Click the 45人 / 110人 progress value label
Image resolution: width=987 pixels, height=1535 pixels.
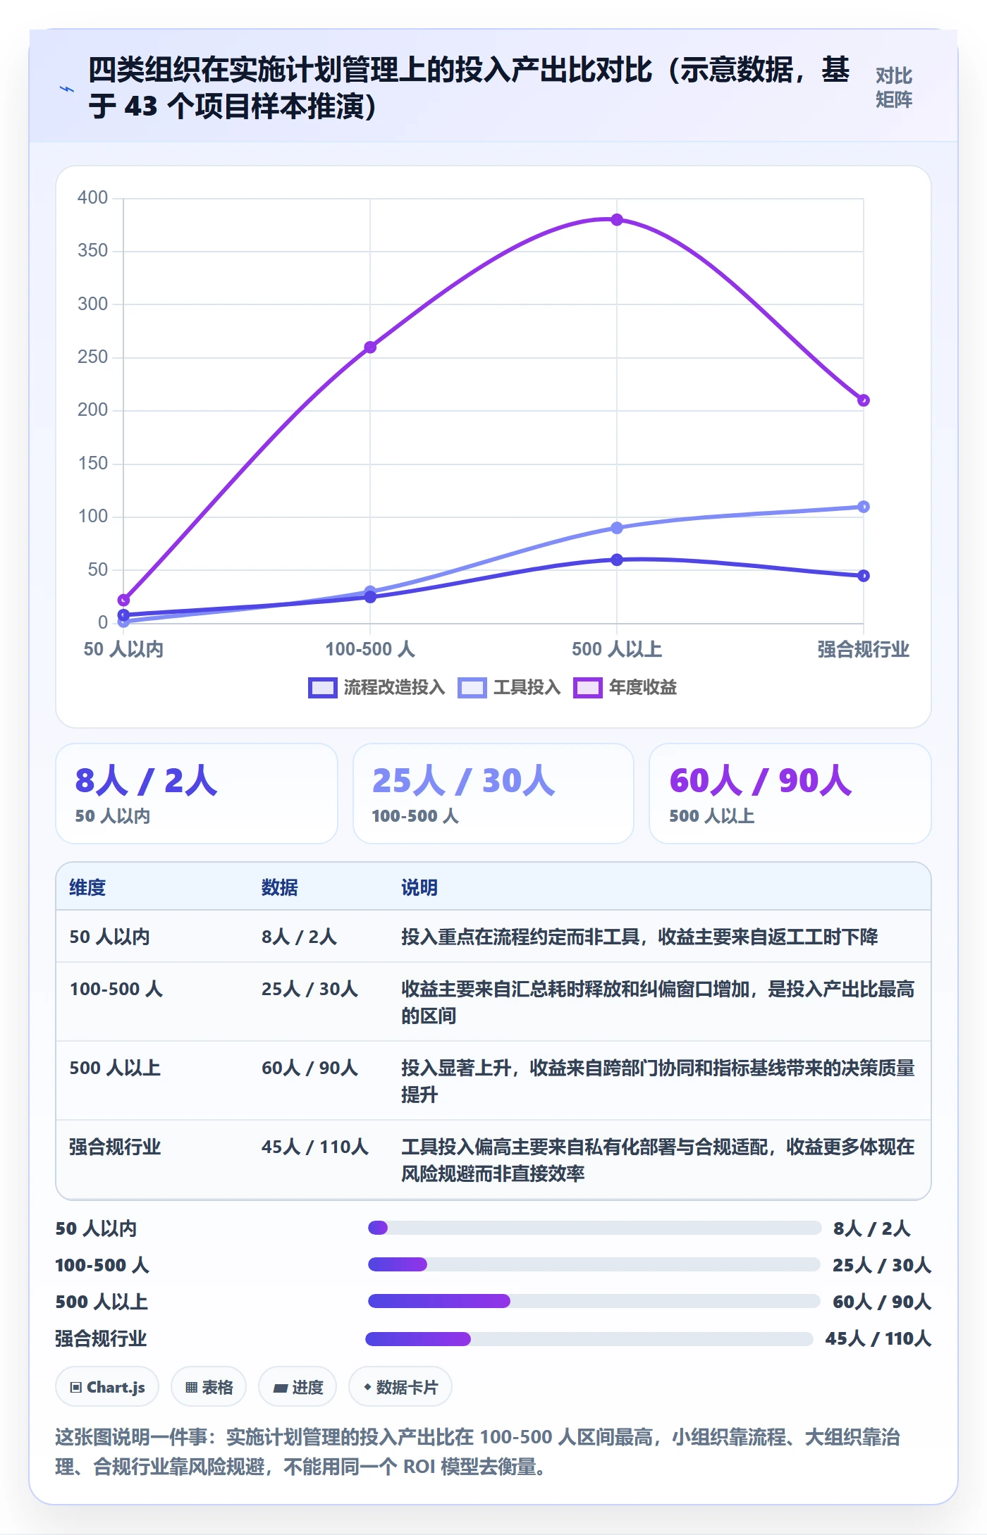(x=878, y=1338)
